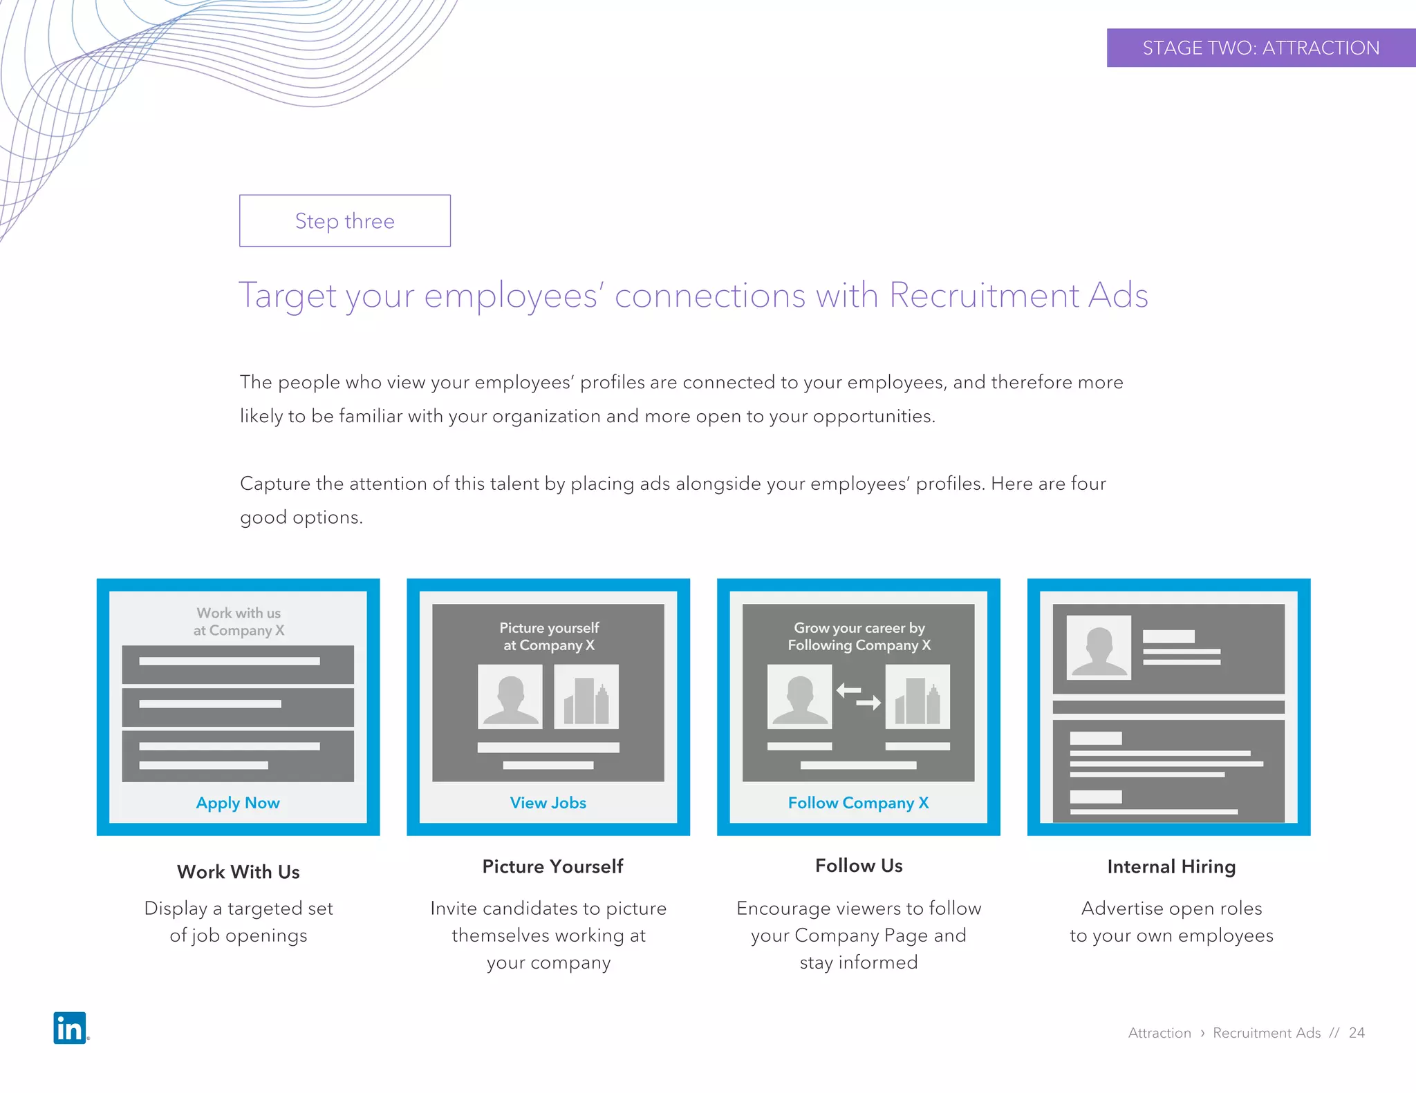Screen dimensions: 1416x1093
Task: Click the Apply Now link
Action: pyautogui.click(x=238, y=803)
